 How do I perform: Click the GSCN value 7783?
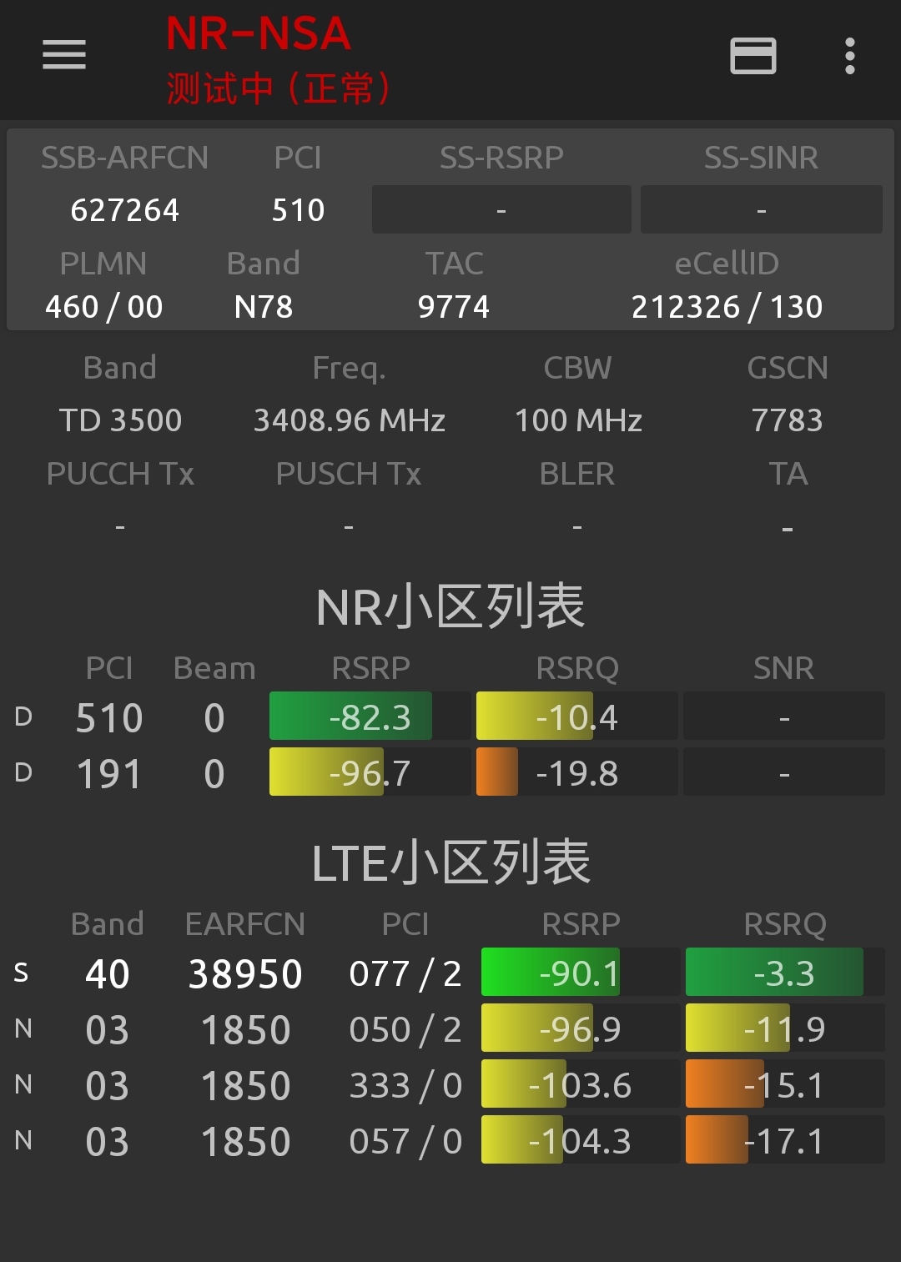[787, 420]
